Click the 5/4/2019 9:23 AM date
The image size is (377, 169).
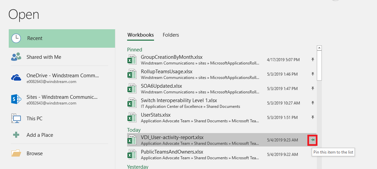click(x=282, y=140)
